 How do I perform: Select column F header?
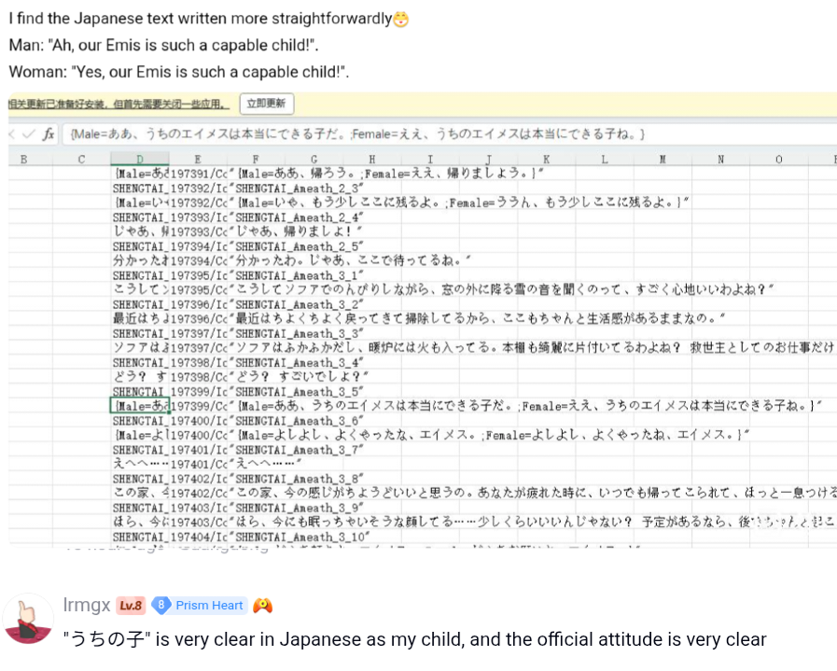click(x=256, y=159)
